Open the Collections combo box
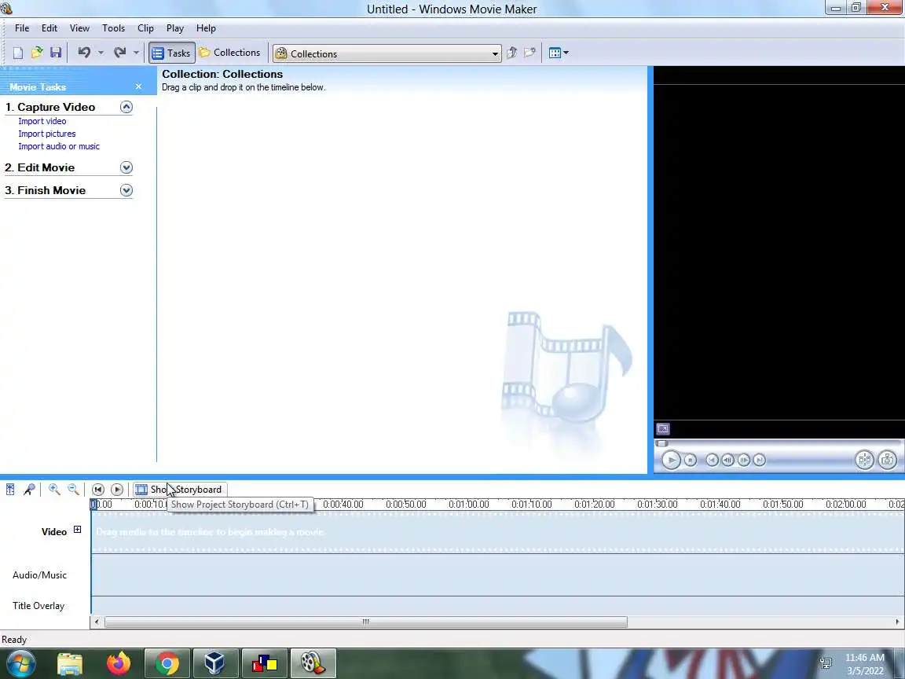 click(387, 53)
